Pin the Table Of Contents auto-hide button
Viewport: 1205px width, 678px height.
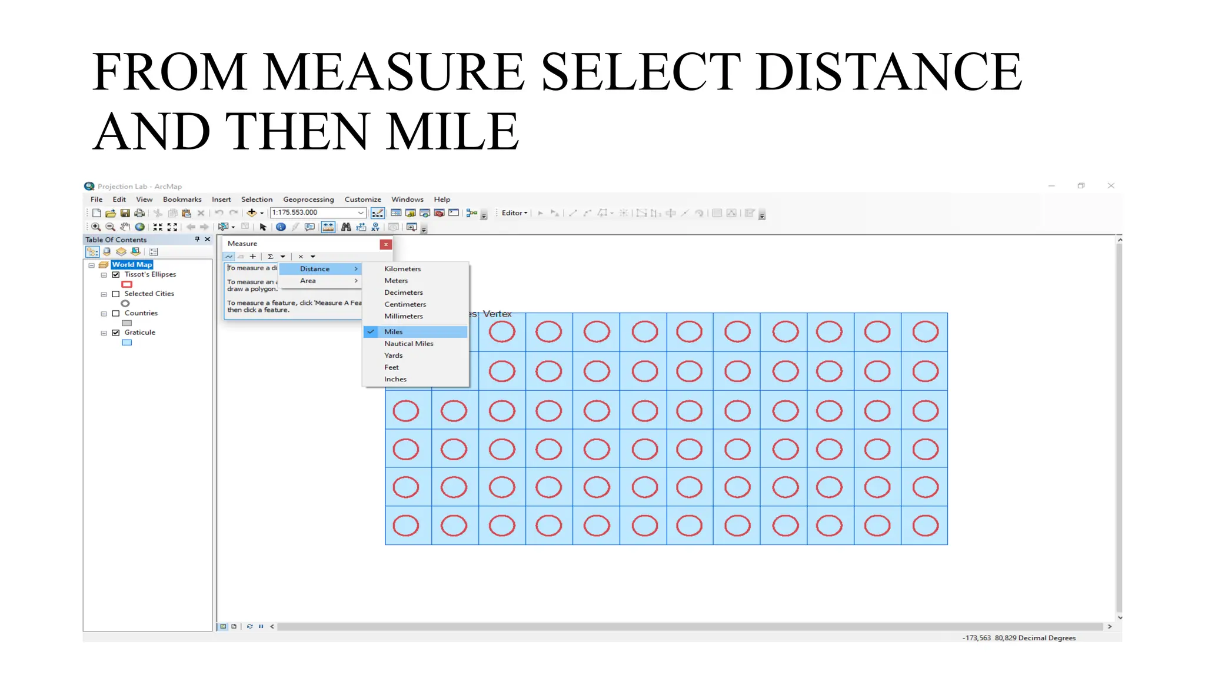197,240
